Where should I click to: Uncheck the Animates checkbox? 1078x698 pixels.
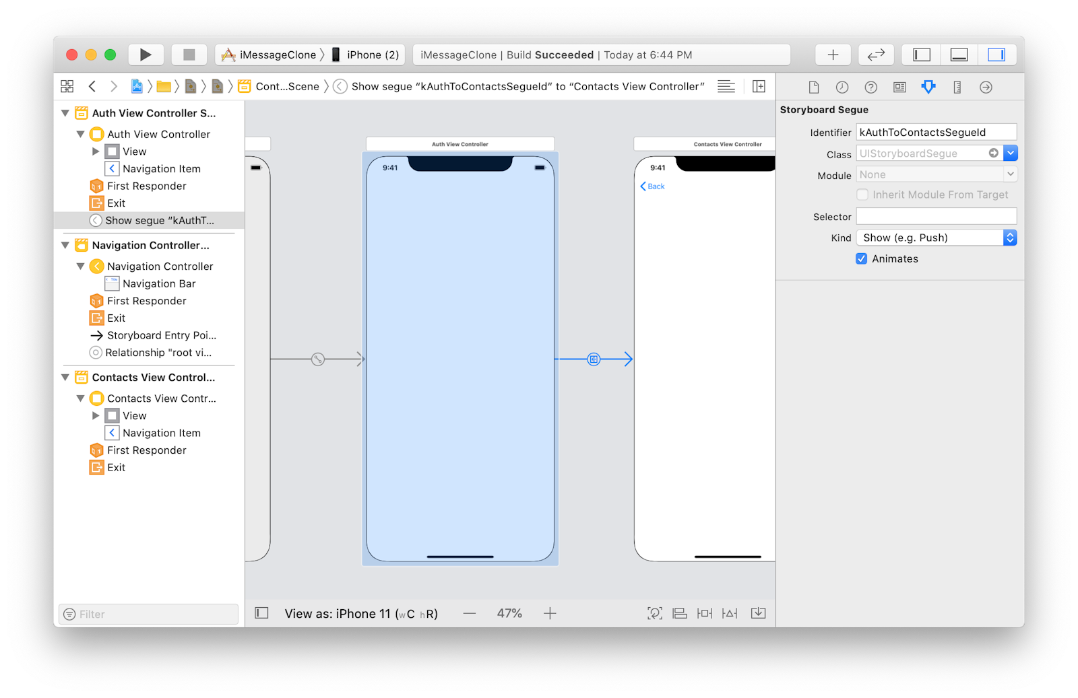coord(862,258)
